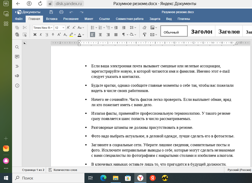252x183 pixels.
Task: Print the document using printer icon
Action: (61, 12)
